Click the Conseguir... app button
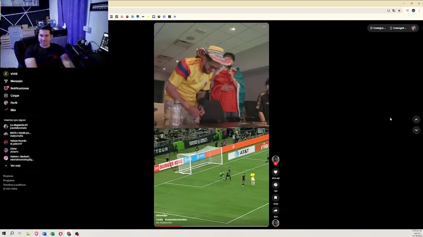This screenshot has height=237, width=423. [x=398, y=28]
